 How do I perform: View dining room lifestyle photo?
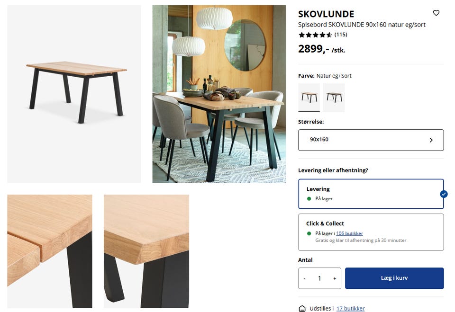tap(219, 94)
